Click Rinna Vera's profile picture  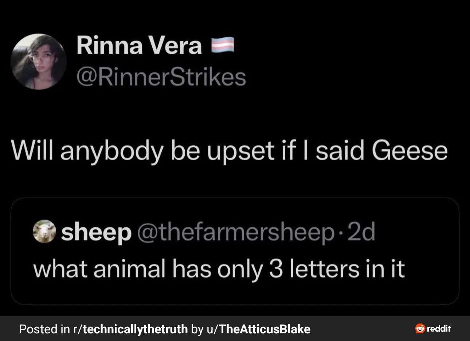pos(39,62)
